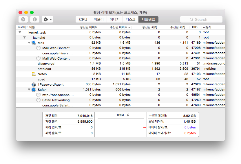Click netbiosd's 315 KB received value
The height and width of the screenshot is (164, 241).
click(x=125, y=69)
